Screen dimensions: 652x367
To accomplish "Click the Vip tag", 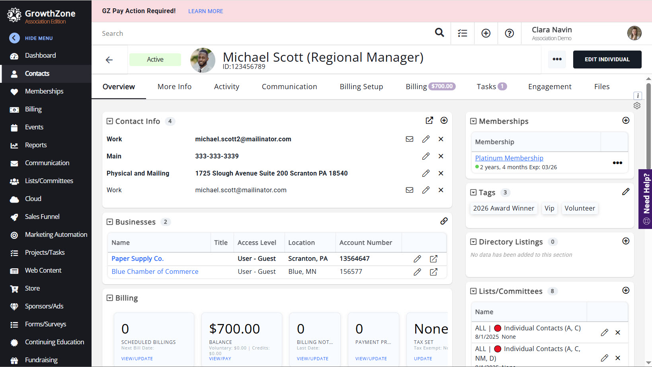I will click(x=549, y=208).
